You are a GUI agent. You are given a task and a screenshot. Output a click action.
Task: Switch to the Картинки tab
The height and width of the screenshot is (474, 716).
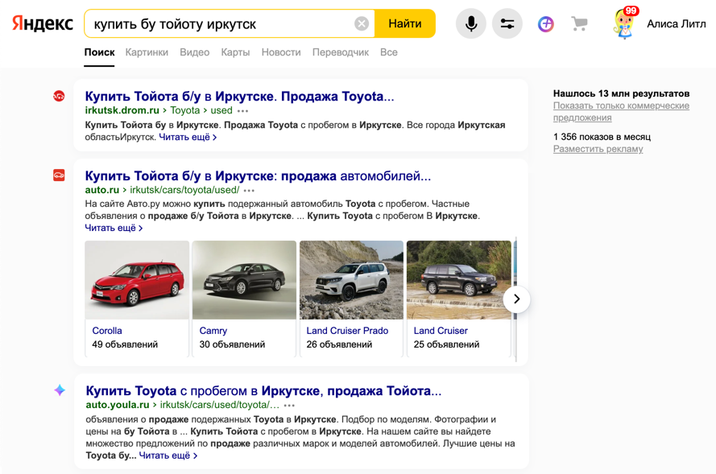pos(147,52)
